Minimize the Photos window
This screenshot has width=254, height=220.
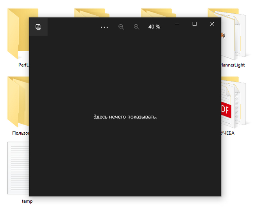click(177, 24)
